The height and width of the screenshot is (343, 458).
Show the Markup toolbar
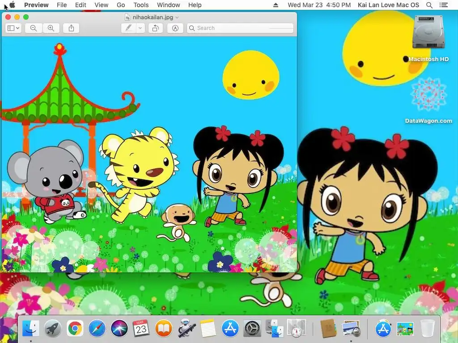point(175,28)
